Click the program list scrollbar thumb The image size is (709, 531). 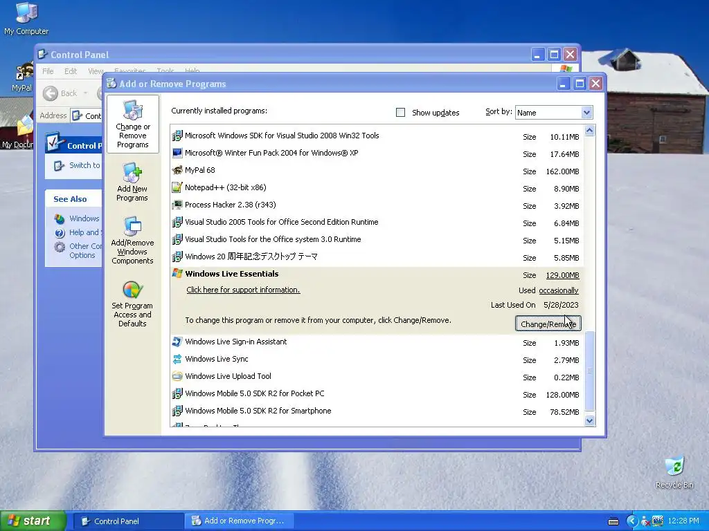click(x=590, y=371)
